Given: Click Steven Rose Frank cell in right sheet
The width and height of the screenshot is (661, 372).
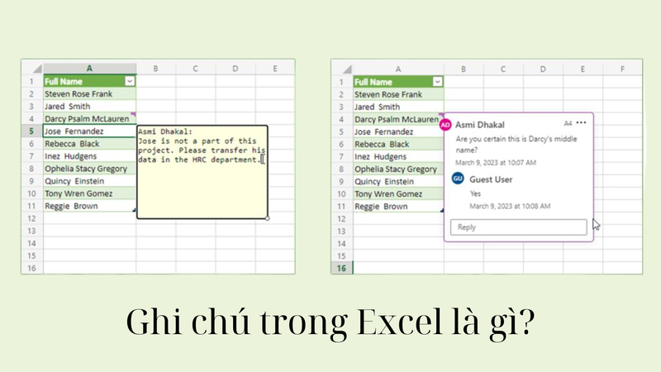Looking at the screenshot, I should pos(398,94).
